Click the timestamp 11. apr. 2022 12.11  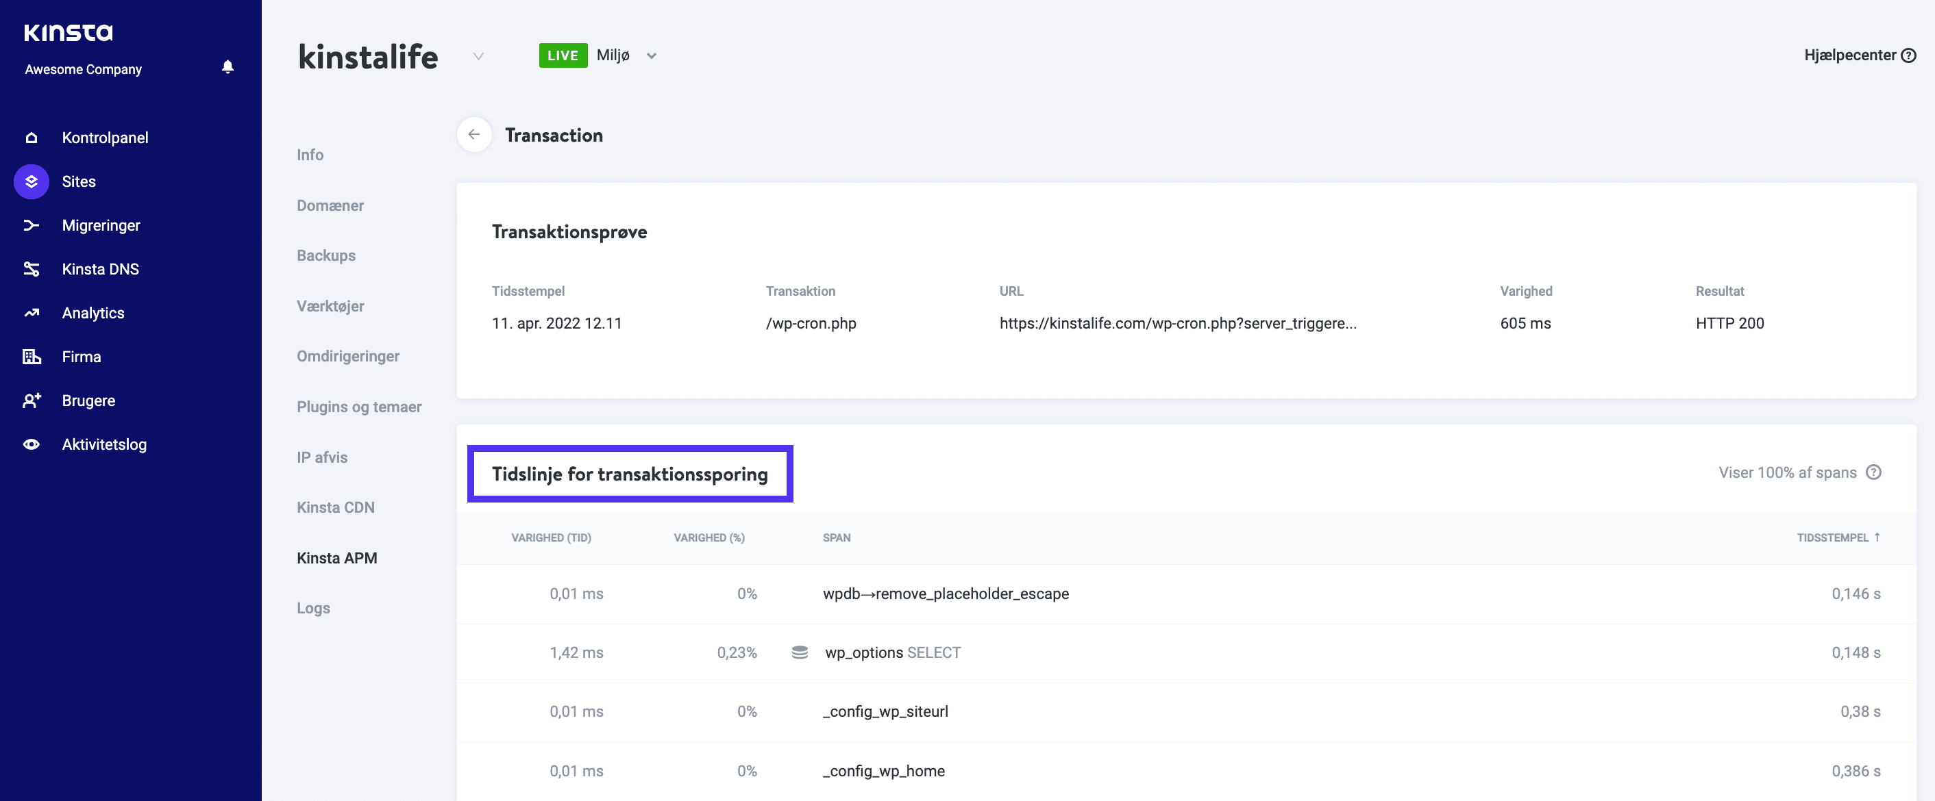click(556, 323)
